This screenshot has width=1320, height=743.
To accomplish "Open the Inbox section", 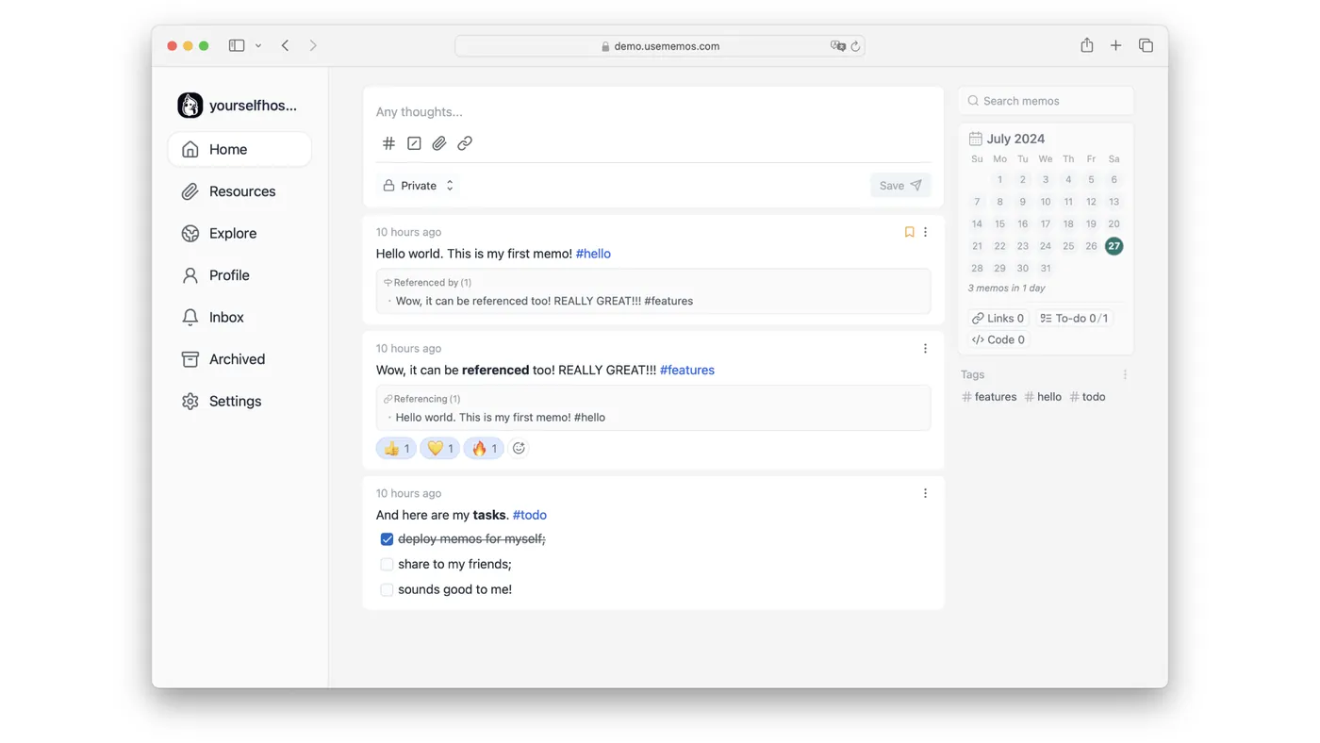I will pyautogui.click(x=239, y=318).
